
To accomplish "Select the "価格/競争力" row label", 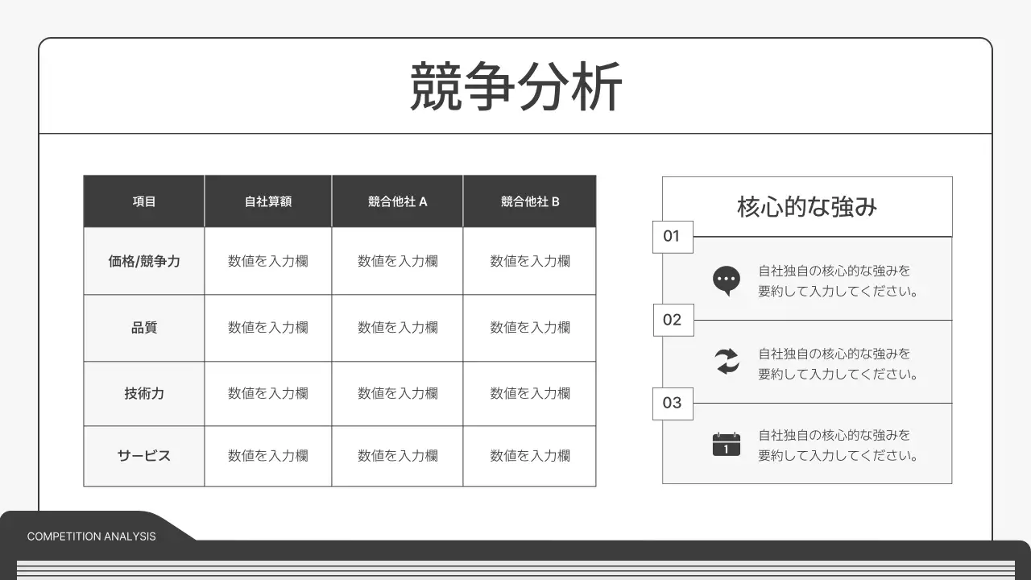I will 143,260.
